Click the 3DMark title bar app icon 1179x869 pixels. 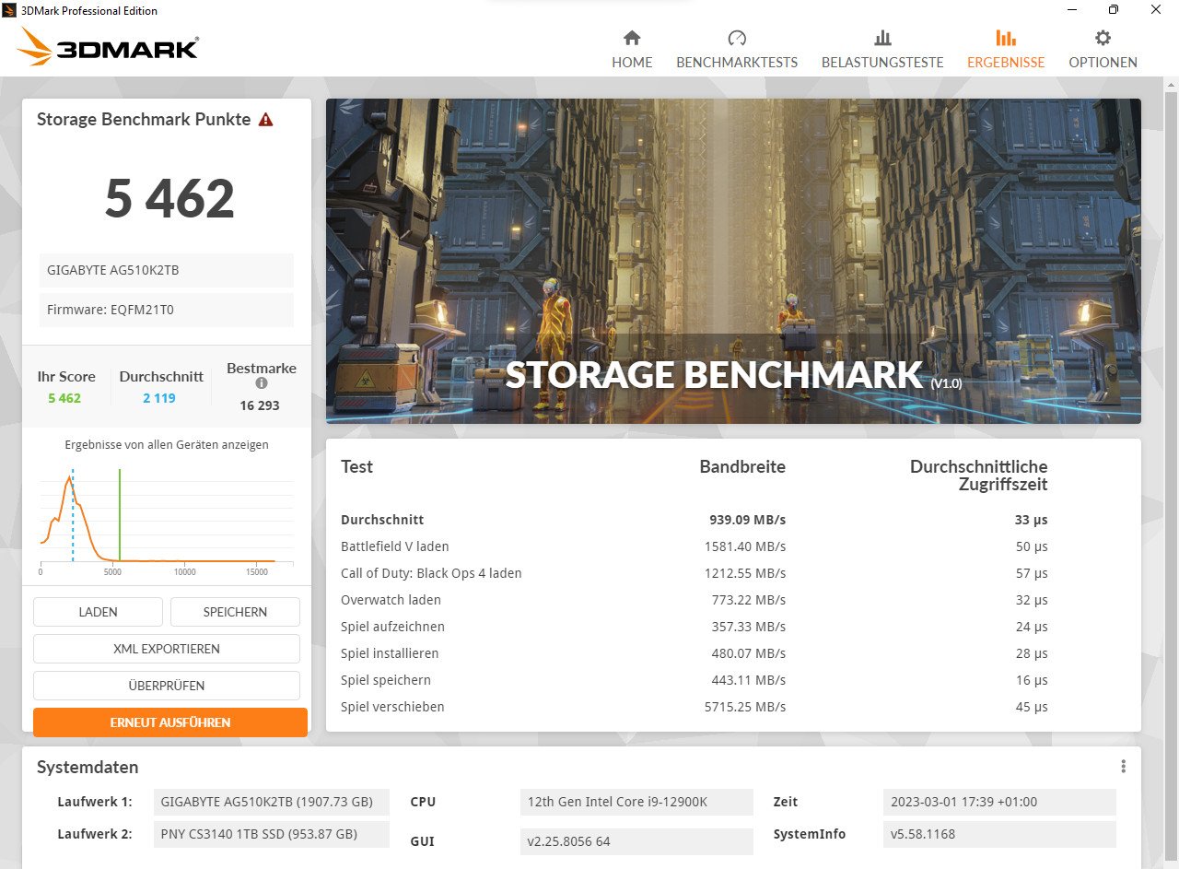click(10, 10)
